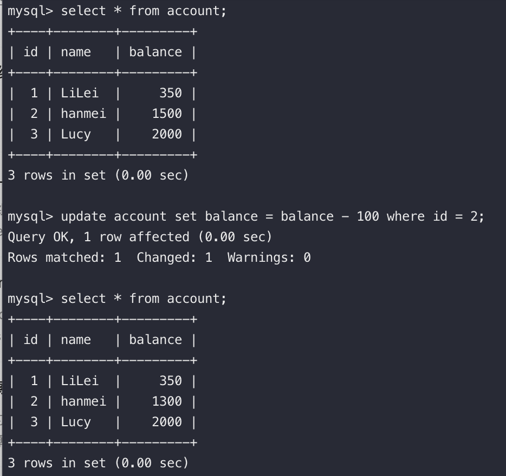
Task: Click the 'Changed: 1' text
Action: [x=174, y=258]
